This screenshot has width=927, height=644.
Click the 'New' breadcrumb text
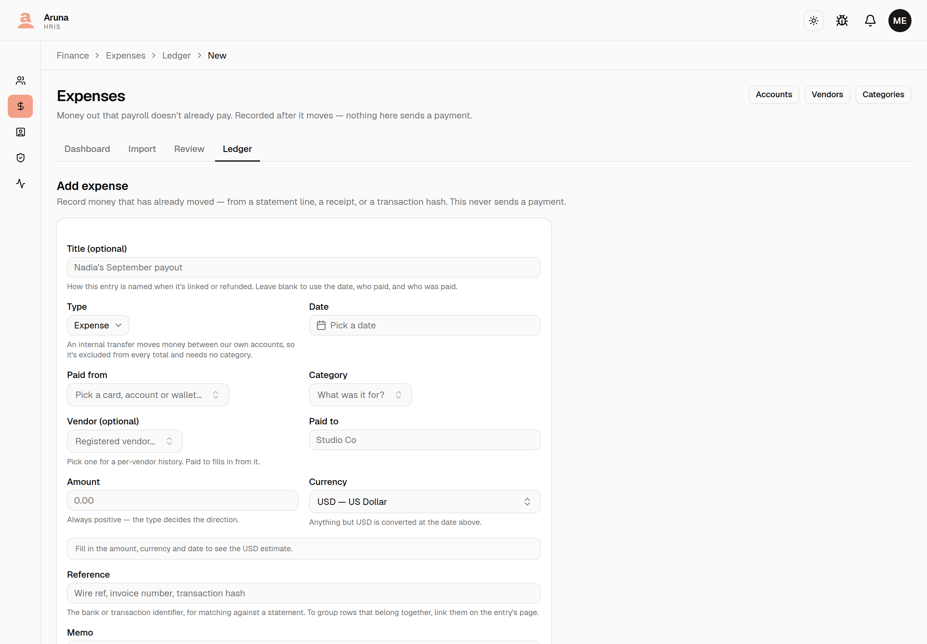point(217,56)
